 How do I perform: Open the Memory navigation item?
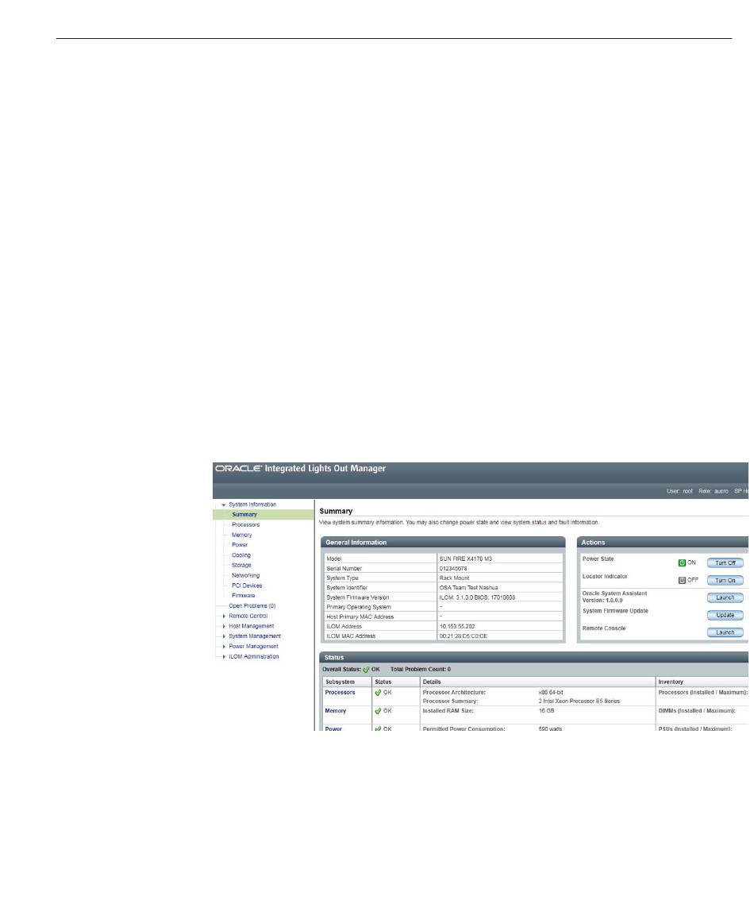pos(241,535)
